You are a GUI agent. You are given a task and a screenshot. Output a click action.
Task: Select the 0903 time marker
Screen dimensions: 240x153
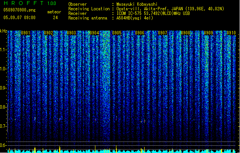click(71, 33)
